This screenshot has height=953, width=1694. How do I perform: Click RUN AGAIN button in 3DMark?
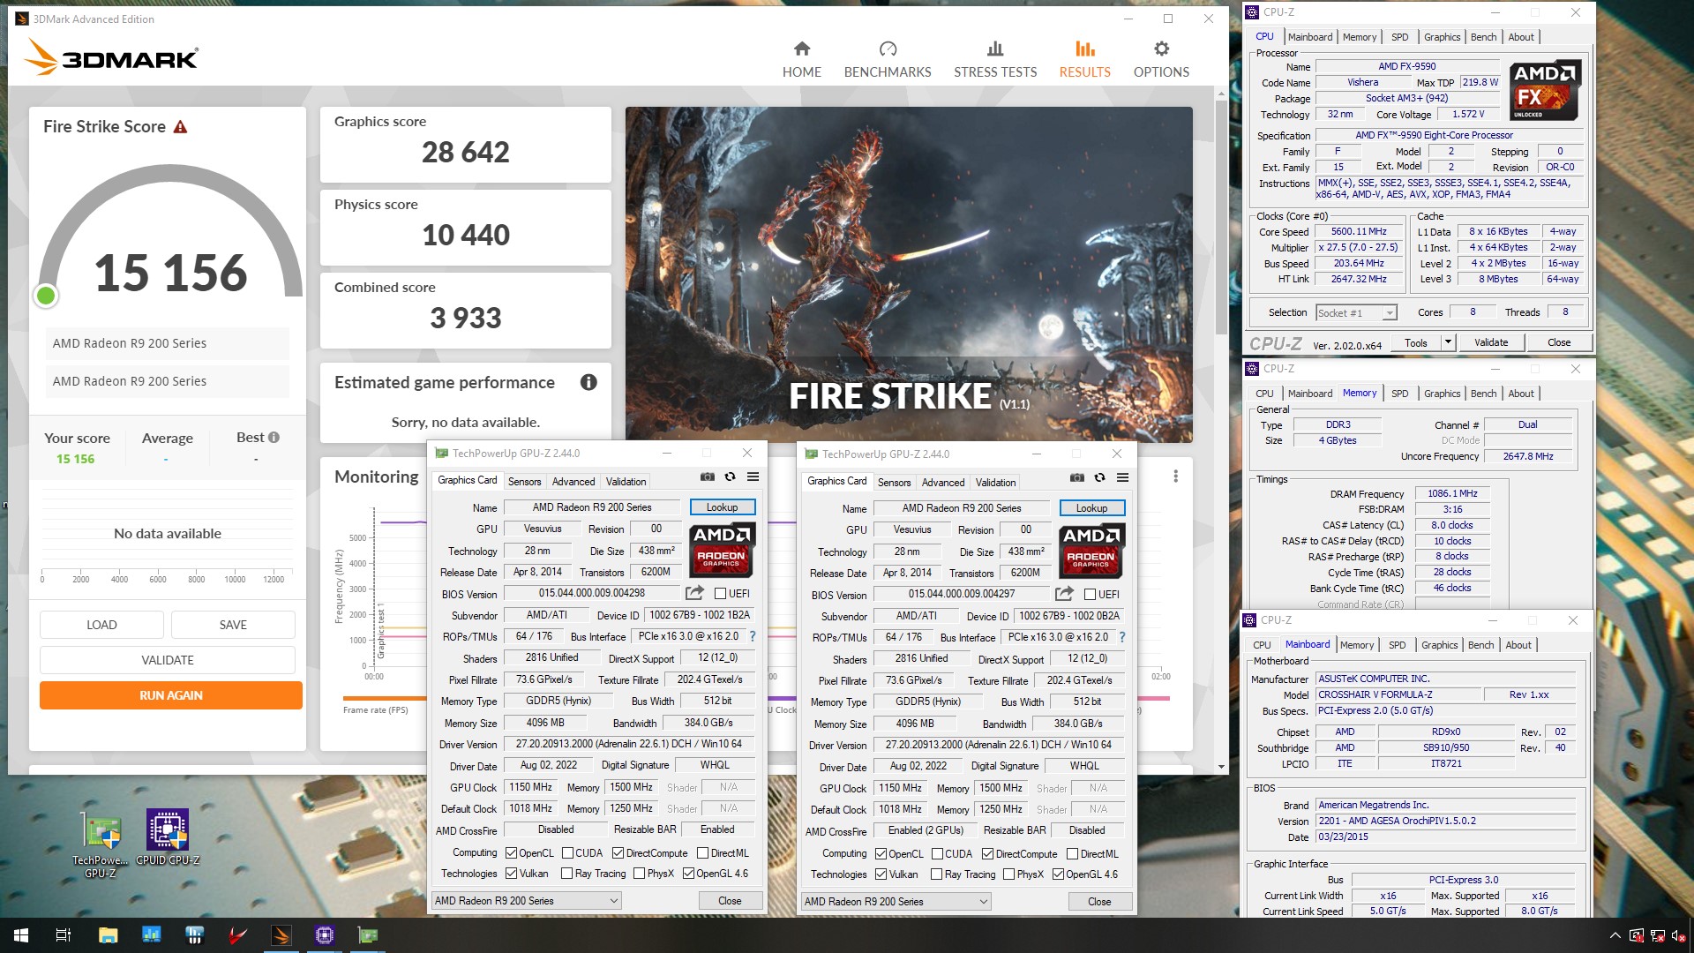(x=171, y=695)
